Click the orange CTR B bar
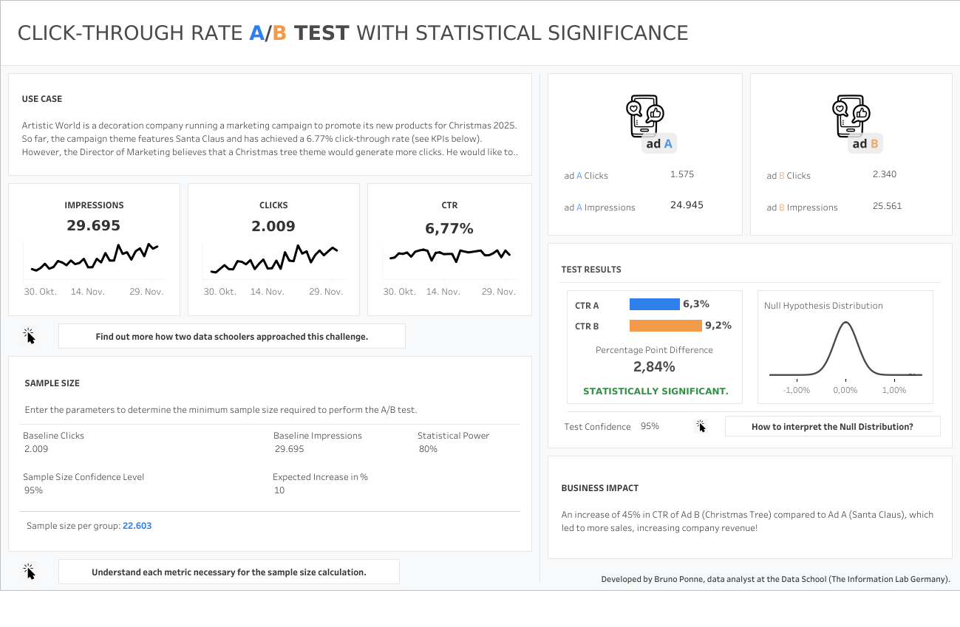 [665, 325]
